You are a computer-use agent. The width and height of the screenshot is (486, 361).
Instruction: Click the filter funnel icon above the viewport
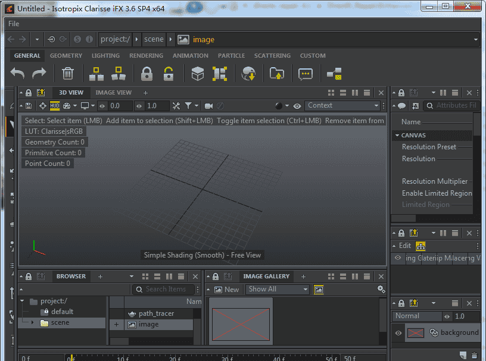189,105
